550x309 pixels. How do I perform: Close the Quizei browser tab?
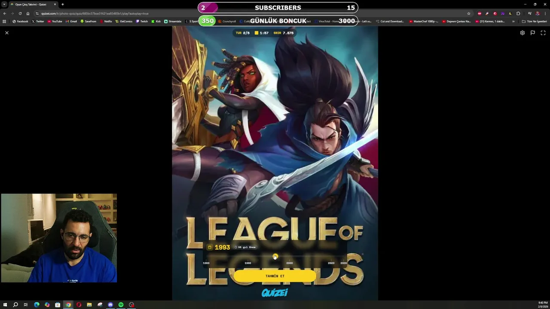coord(55,4)
